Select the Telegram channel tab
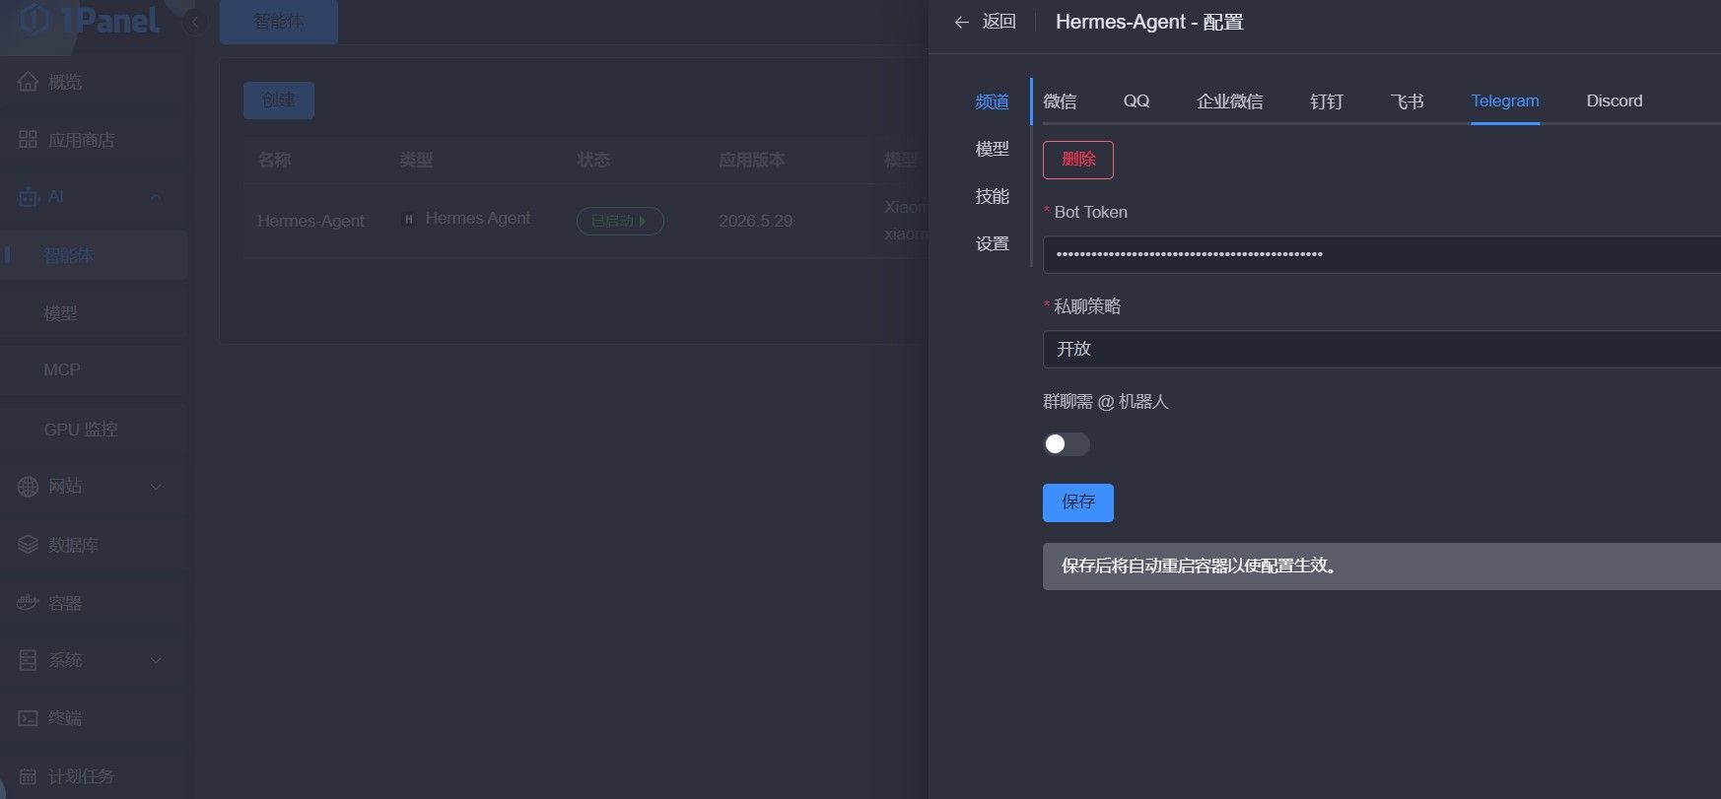1721x799 pixels. coord(1504,100)
